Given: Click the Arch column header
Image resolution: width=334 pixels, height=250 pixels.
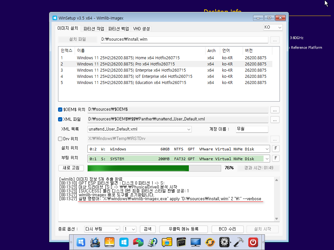Looking at the screenshot, I should 212,50.
